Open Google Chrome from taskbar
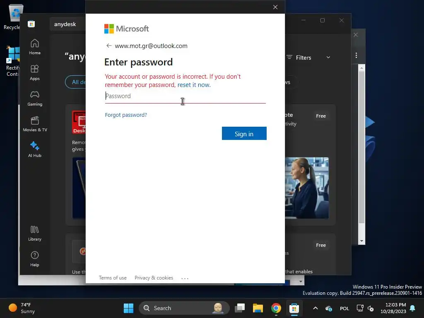The height and width of the screenshot is (318, 424). tap(276, 308)
